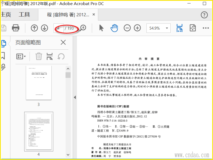Click the insert pages icon in thumbnails panel
The width and height of the screenshot is (213, 160).
50,56
